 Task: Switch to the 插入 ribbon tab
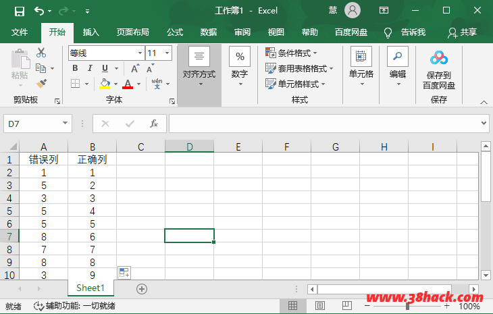tap(90, 32)
